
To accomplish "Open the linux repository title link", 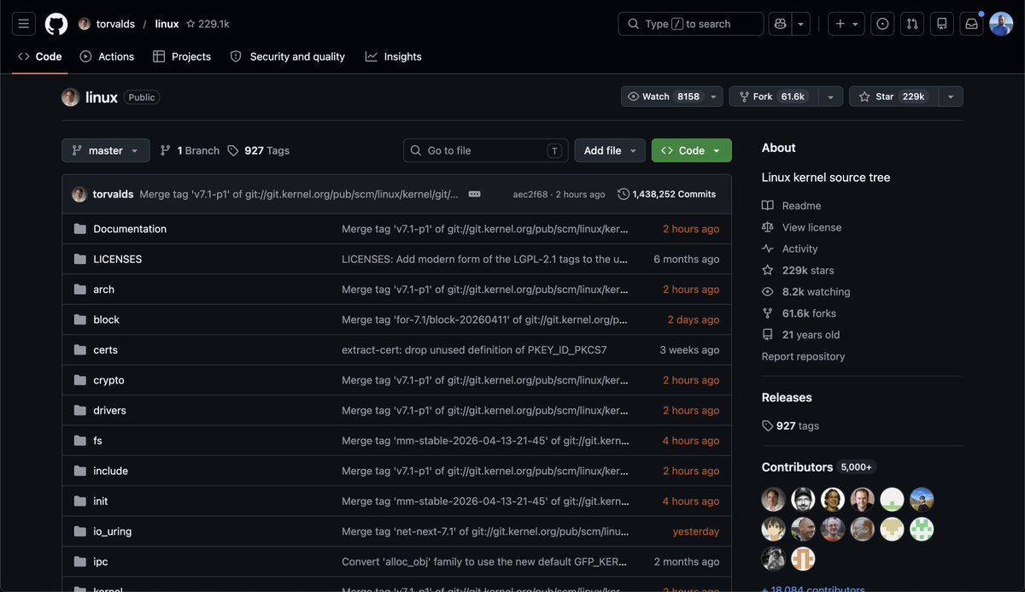I will (102, 97).
